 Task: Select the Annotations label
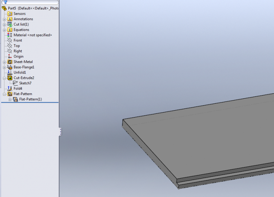pos(23,19)
